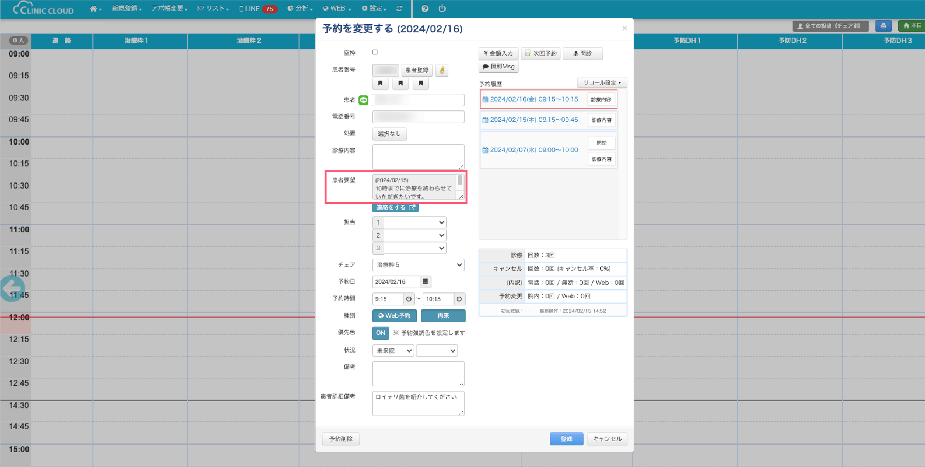Screen dimensions: 925x467
Task: Select the 再来 appointment type
Action: pos(443,316)
